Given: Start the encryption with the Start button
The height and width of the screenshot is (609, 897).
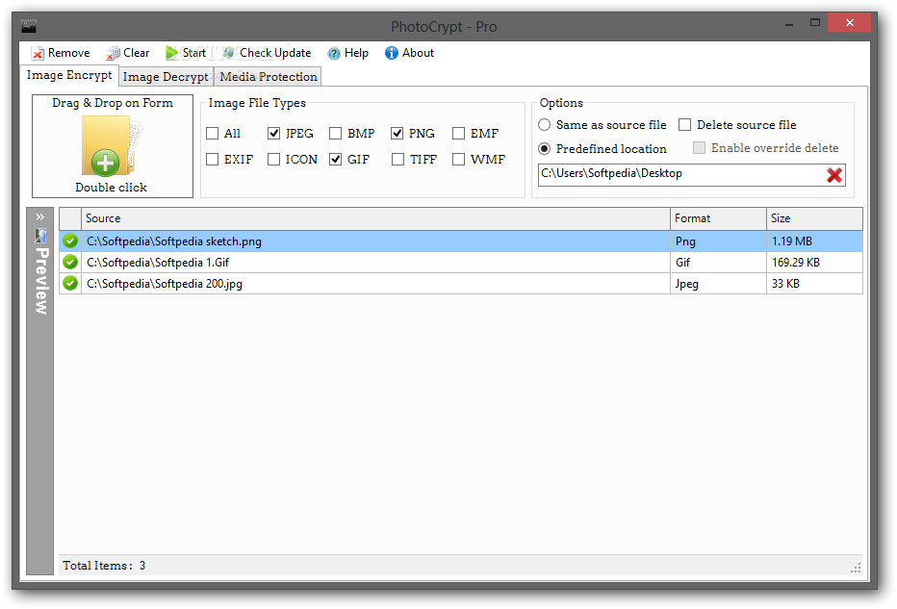Looking at the screenshot, I should click(x=186, y=53).
